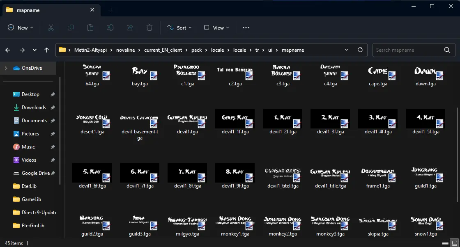The height and width of the screenshot is (247, 460).
Task: Open the See more three-dots menu
Action: 246,28
